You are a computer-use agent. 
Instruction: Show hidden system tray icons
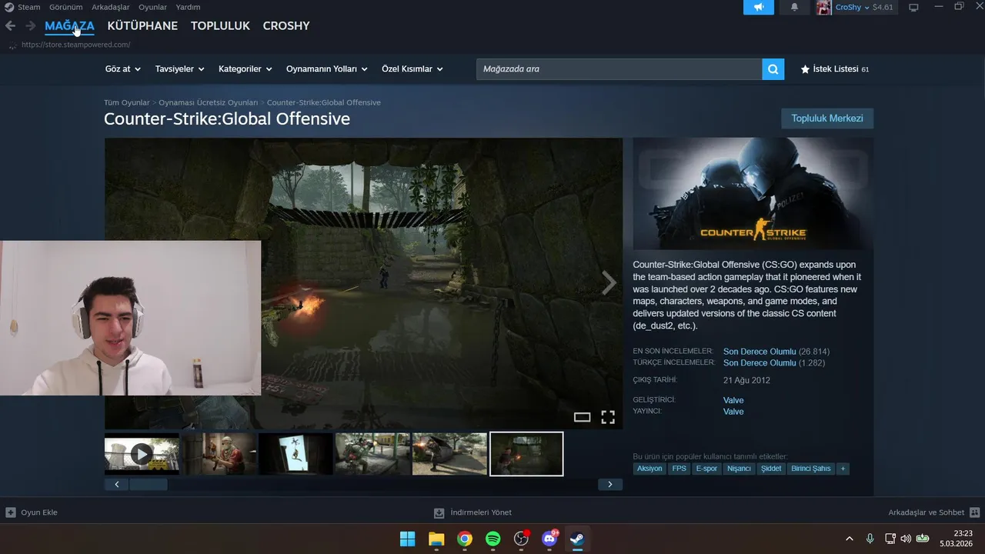coord(850,539)
